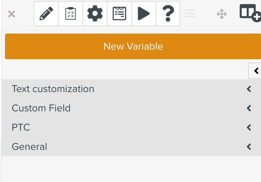
Task: Collapse the panel using the small arrow tab
Action: coord(256,71)
